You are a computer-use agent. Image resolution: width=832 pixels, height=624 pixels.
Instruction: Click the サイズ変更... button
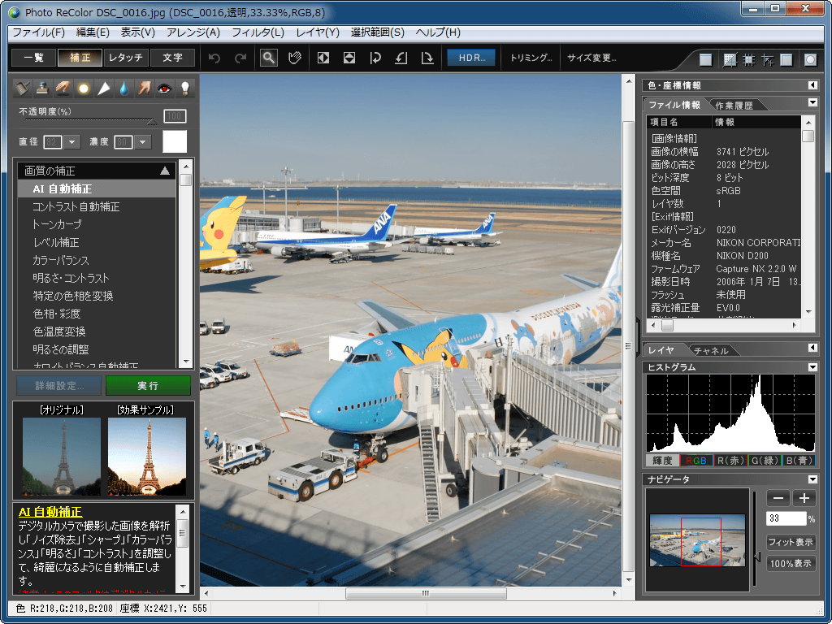coord(591,58)
